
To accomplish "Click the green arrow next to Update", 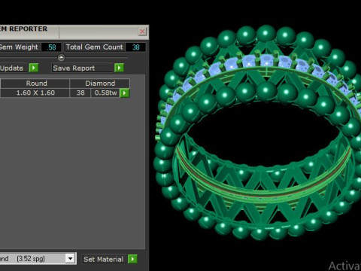I will click(34, 68).
